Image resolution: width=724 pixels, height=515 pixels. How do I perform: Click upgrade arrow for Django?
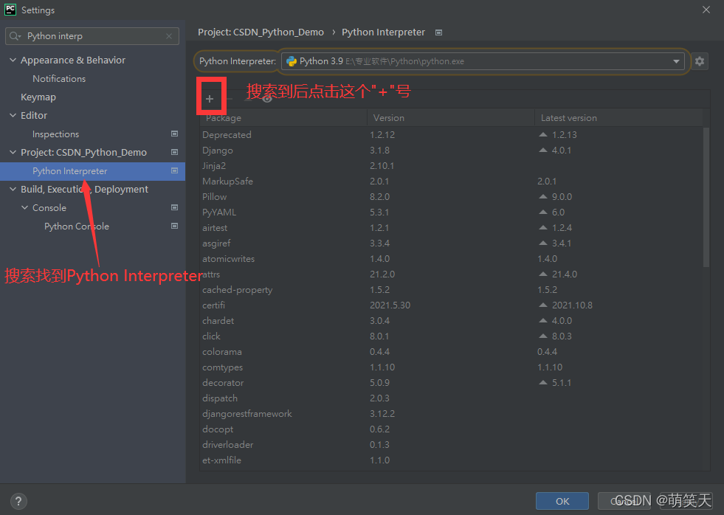point(543,150)
